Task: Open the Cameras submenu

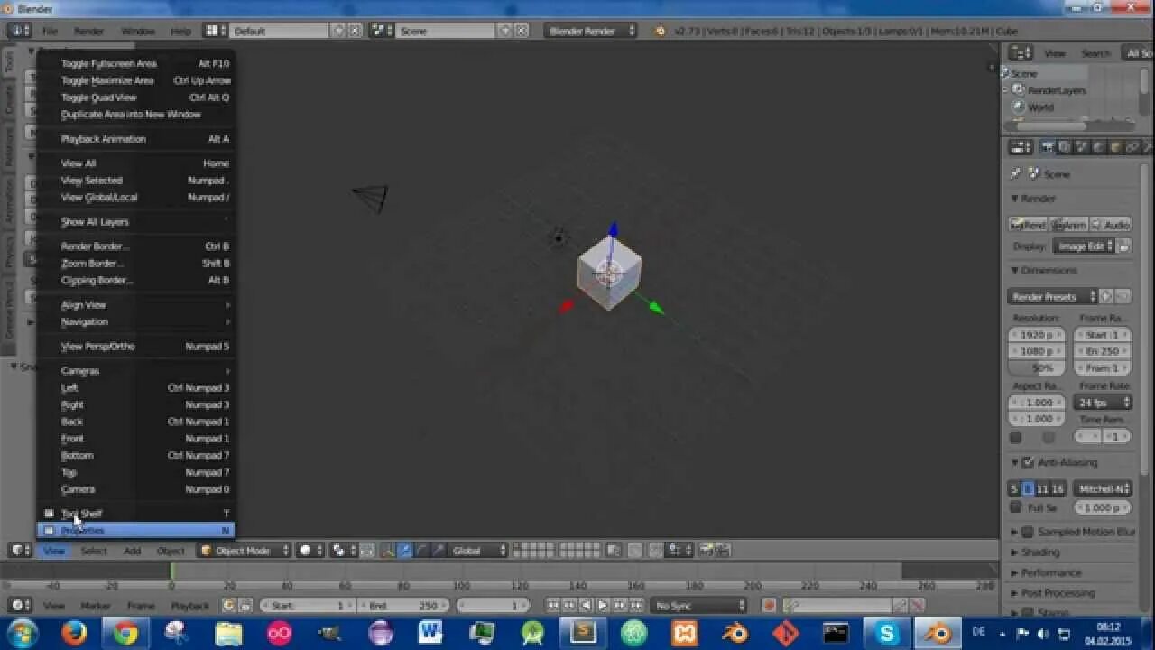Action: pos(136,371)
